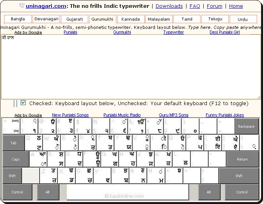Click the C key on the virtual keyboard
The image size is (263, 204).
point(85,175)
